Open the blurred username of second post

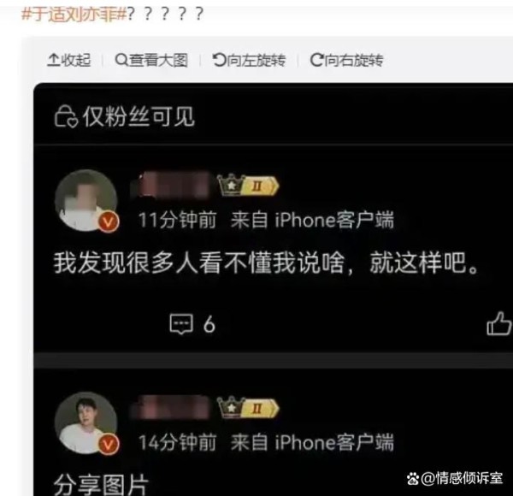(170, 407)
